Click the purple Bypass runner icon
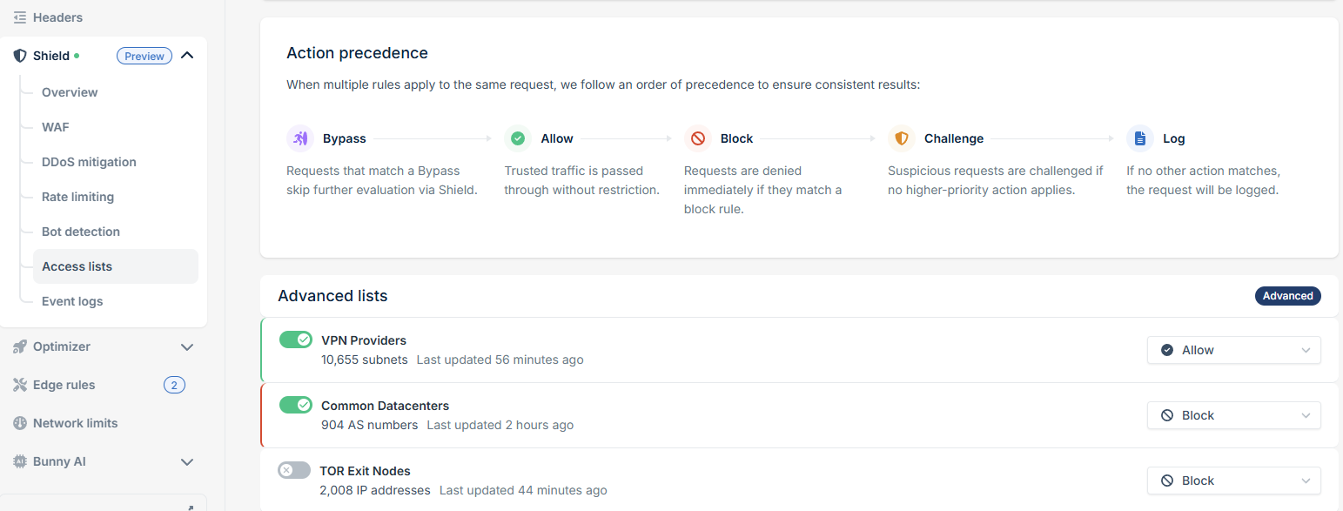This screenshot has height=511, width=1343. [300, 138]
